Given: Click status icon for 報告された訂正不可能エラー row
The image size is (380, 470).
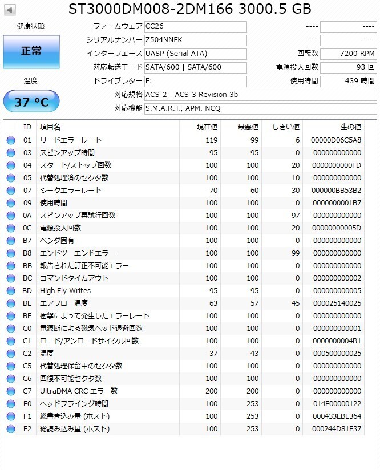Looking at the screenshot, I should 11,266.
